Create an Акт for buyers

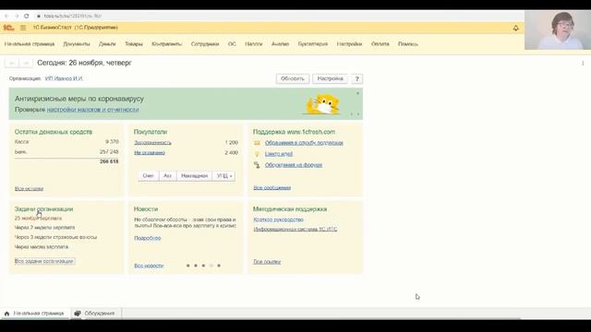point(167,176)
